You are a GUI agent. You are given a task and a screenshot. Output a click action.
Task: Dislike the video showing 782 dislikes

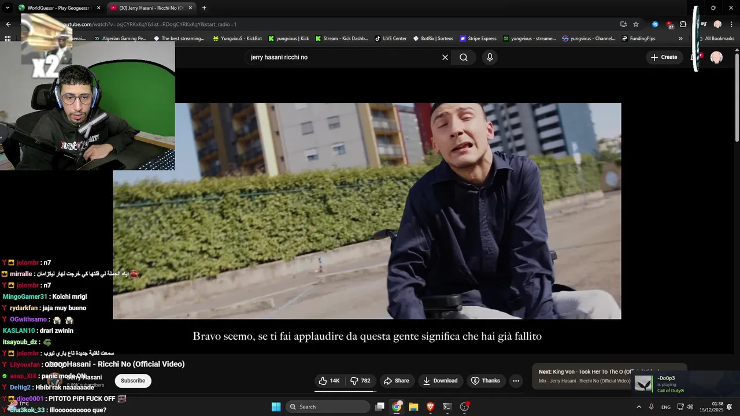(x=361, y=381)
